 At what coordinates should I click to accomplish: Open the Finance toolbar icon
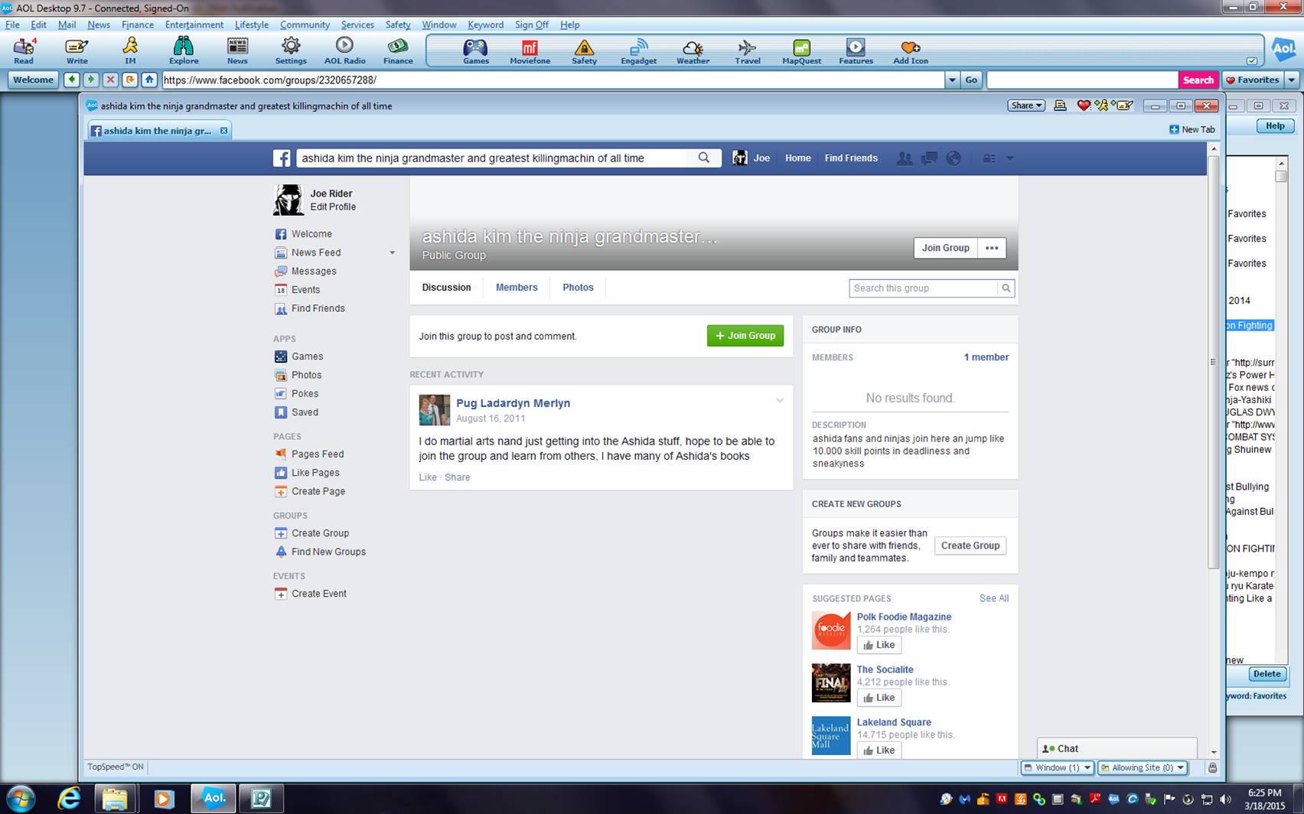tap(398, 51)
